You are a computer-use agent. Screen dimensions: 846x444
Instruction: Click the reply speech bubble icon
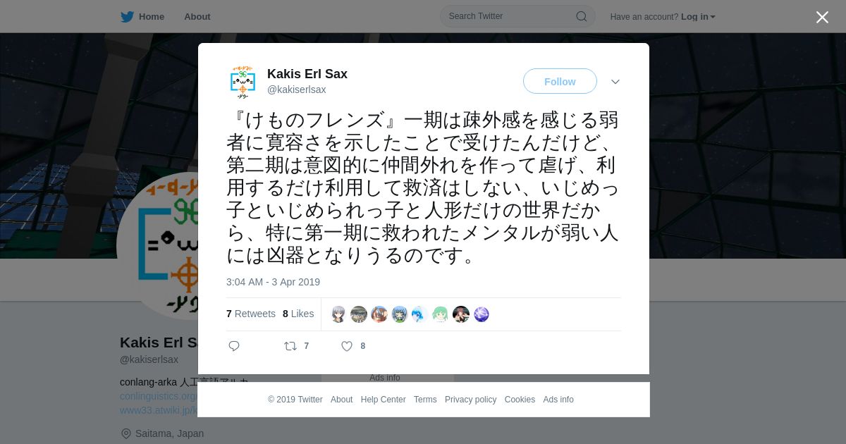(234, 346)
